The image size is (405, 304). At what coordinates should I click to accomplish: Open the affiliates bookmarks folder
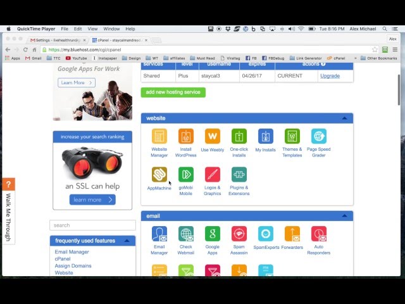pos(174,58)
